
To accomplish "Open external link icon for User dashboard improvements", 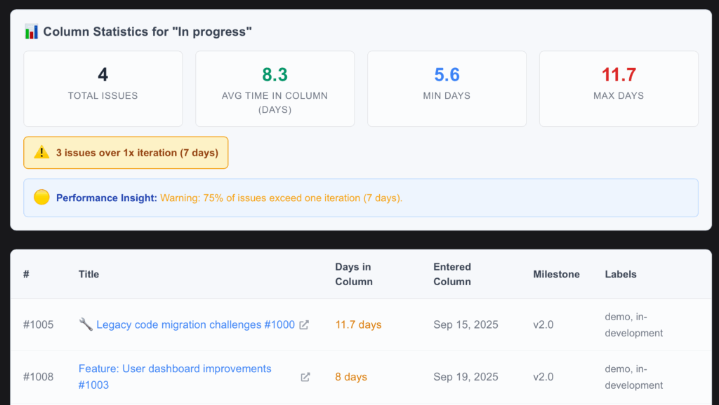I will [x=305, y=377].
